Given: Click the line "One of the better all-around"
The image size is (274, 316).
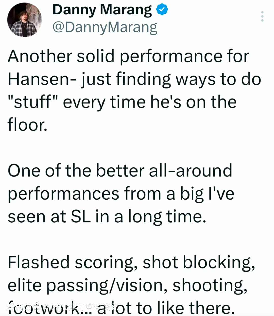Looking at the screenshot, I should click(x=120, y=170).
